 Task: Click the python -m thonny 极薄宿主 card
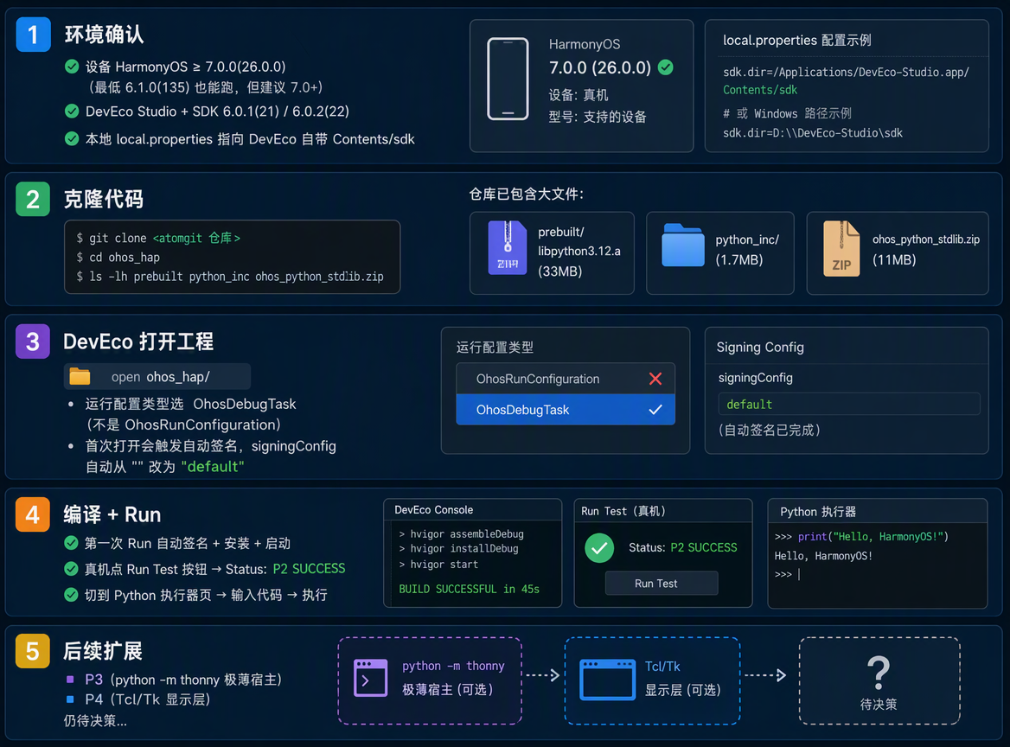[430, 680]
